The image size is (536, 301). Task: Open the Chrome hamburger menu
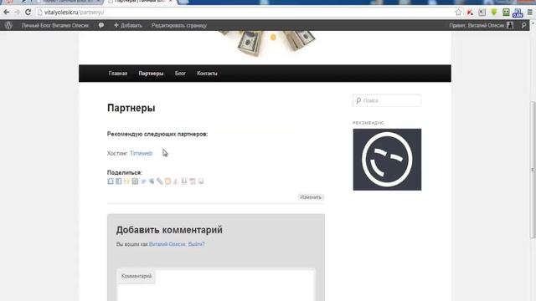point(530,13)
